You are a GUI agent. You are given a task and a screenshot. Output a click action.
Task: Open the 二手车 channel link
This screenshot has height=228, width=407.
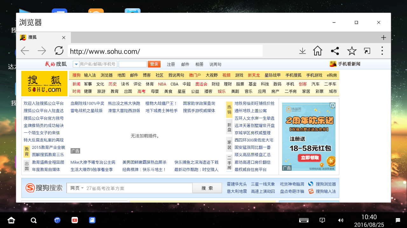click(x=330, y=84)
